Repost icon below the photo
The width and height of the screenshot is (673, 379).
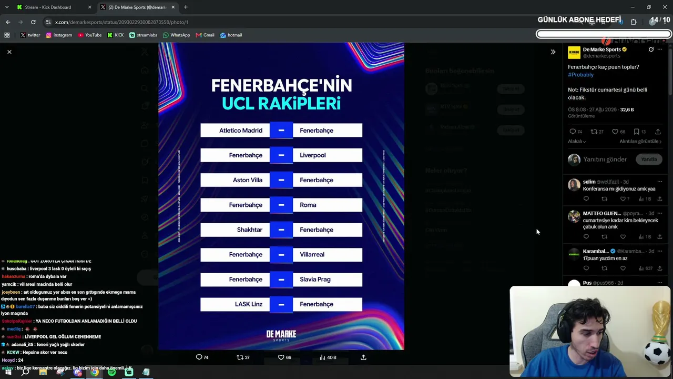coord(240,357)
